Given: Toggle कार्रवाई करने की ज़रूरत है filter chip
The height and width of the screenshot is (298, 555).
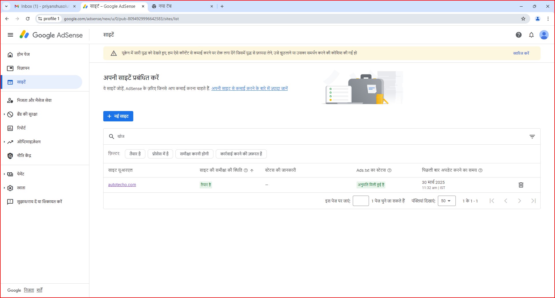Looking at the screenshot, I should (x=241, y=154).
